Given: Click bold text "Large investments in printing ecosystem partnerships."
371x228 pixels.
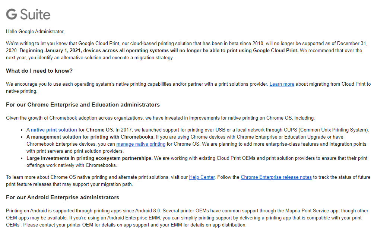Looking at the screenshot, I should [89, 158].
